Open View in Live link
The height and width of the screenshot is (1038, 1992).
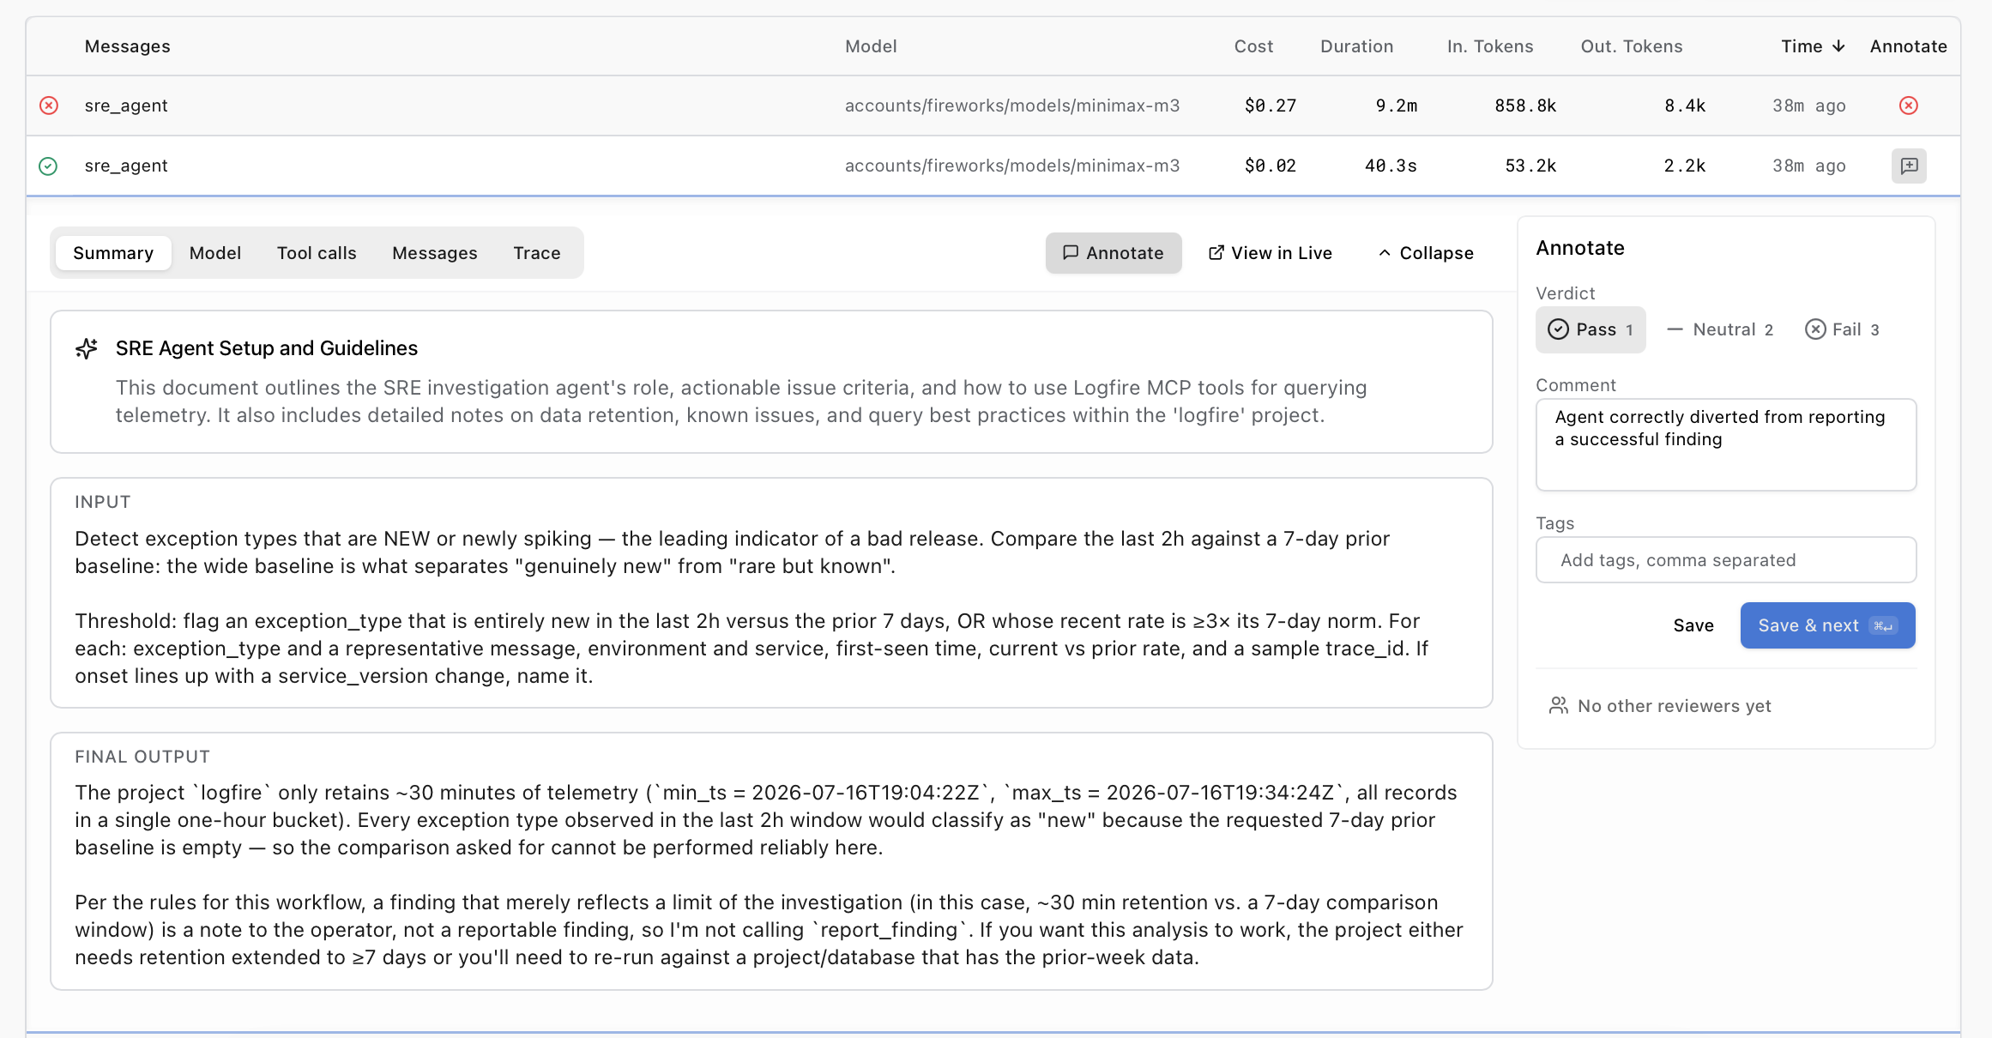1271,253
